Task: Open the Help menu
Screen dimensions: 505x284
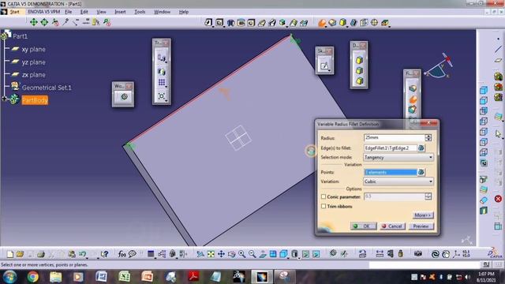Action: (184, 12)
